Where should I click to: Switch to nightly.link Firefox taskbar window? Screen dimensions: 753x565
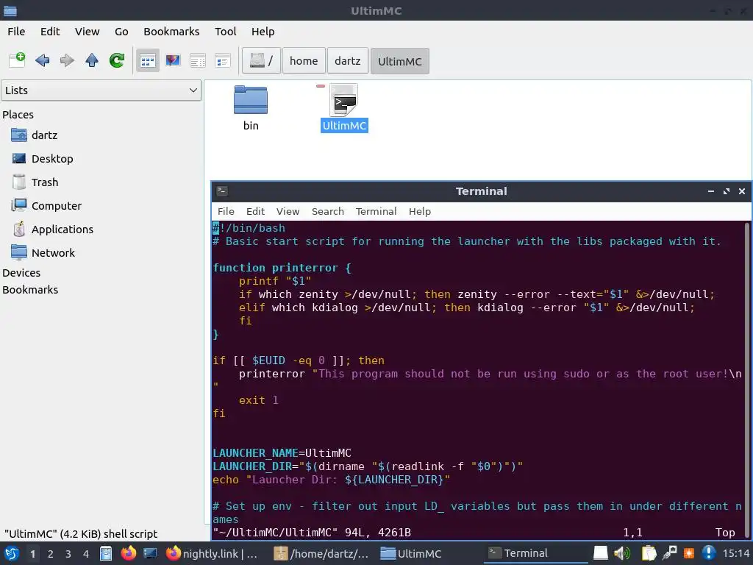coord(213,554)
